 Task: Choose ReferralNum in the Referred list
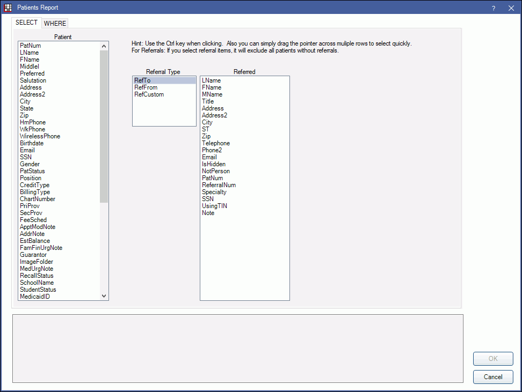[x=245, y=185]
